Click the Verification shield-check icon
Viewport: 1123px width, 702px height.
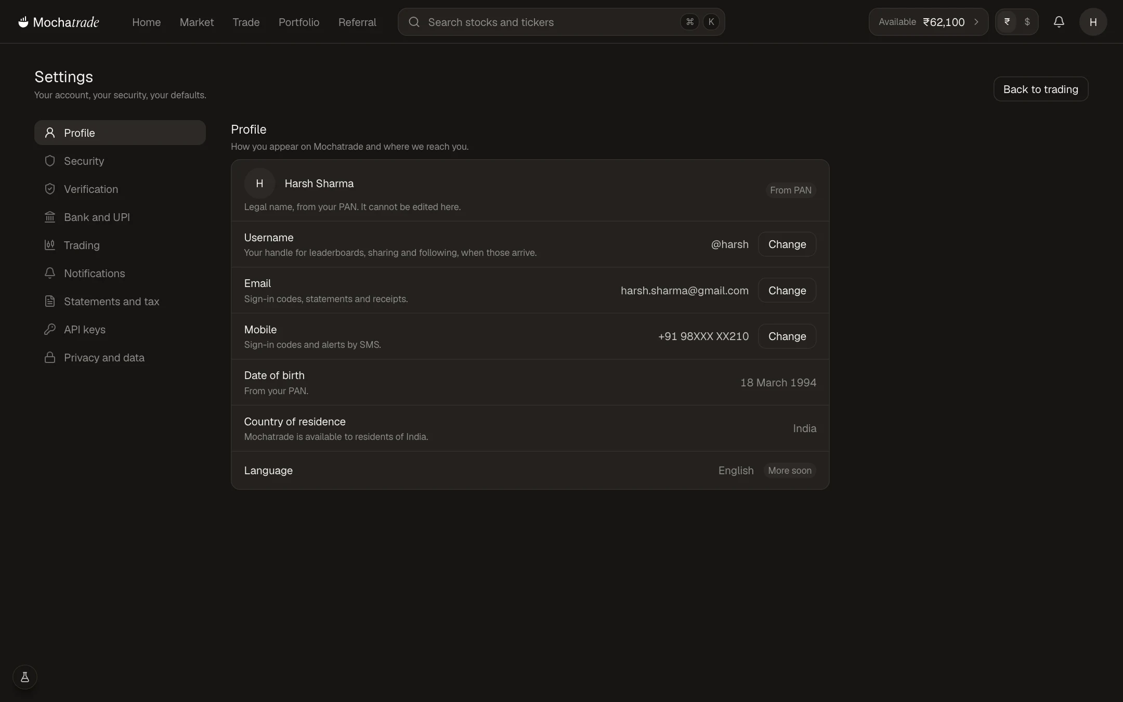point(50,189)
